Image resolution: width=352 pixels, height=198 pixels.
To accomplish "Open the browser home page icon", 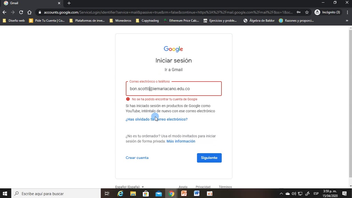I will tap(29, 12).
